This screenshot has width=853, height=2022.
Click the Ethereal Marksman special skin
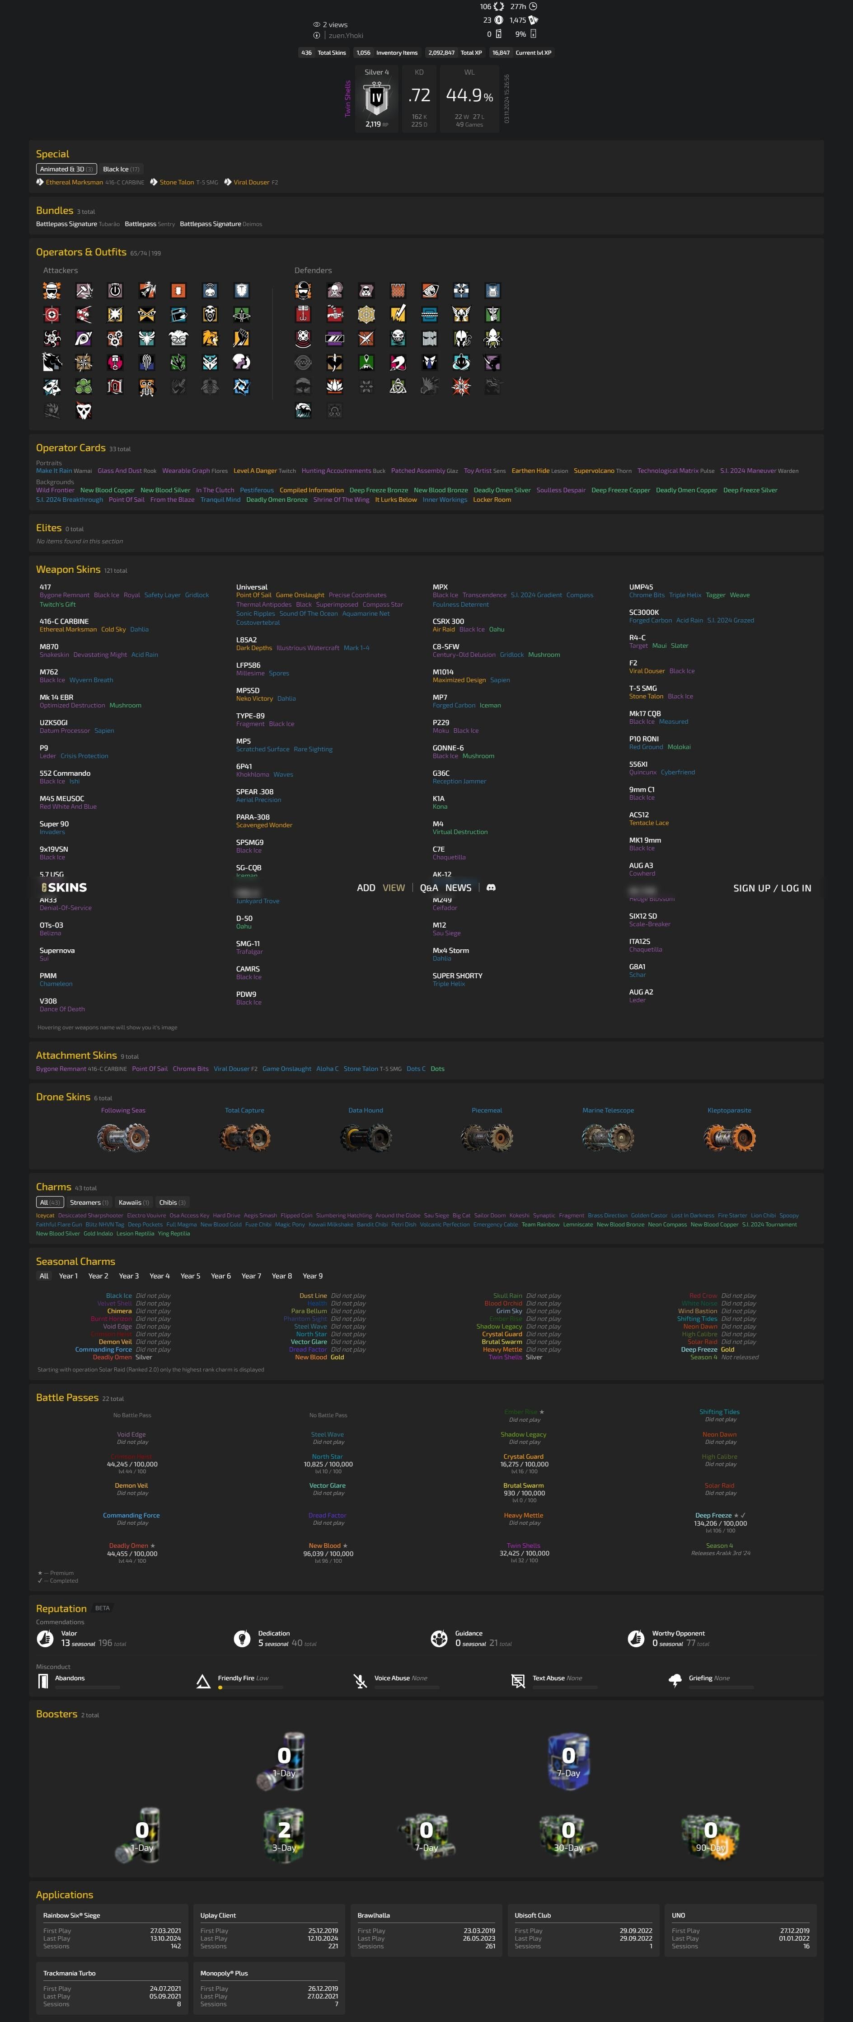pyautogui.click(x=75, y=182)
